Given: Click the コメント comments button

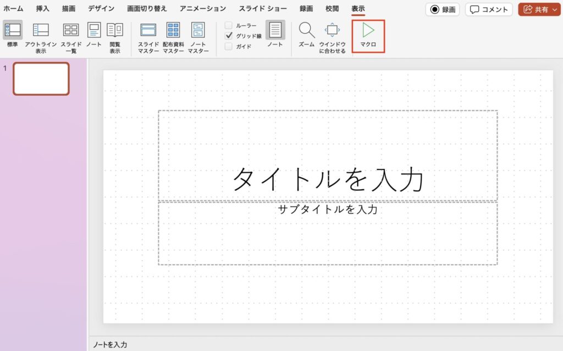Looking at the screenshot, I should (x=489, y=9).
